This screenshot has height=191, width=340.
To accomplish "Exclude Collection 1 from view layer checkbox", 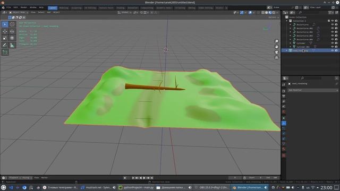I will (329, 21).
